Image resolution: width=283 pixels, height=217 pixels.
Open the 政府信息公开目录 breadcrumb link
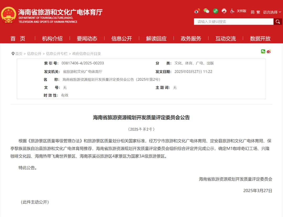click(x=86, y=53)
